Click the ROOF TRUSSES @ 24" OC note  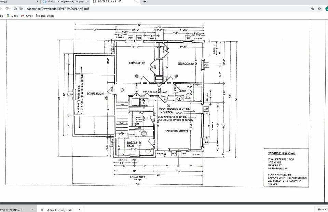pyautogui.click(x=175, y=109)
